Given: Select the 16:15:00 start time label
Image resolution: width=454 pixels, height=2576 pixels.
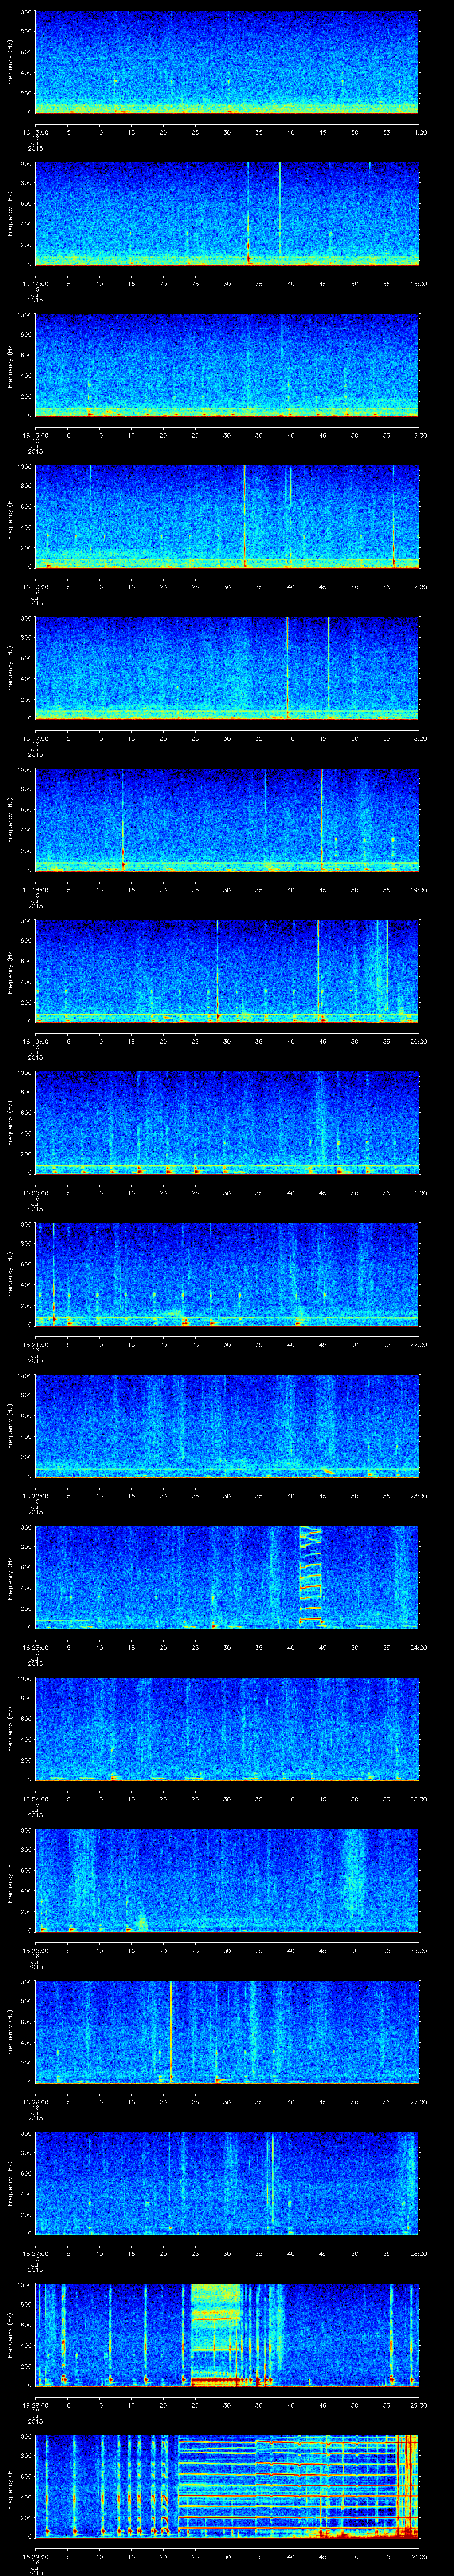Looking at the screenshot, I should click(x=35, y=435).
